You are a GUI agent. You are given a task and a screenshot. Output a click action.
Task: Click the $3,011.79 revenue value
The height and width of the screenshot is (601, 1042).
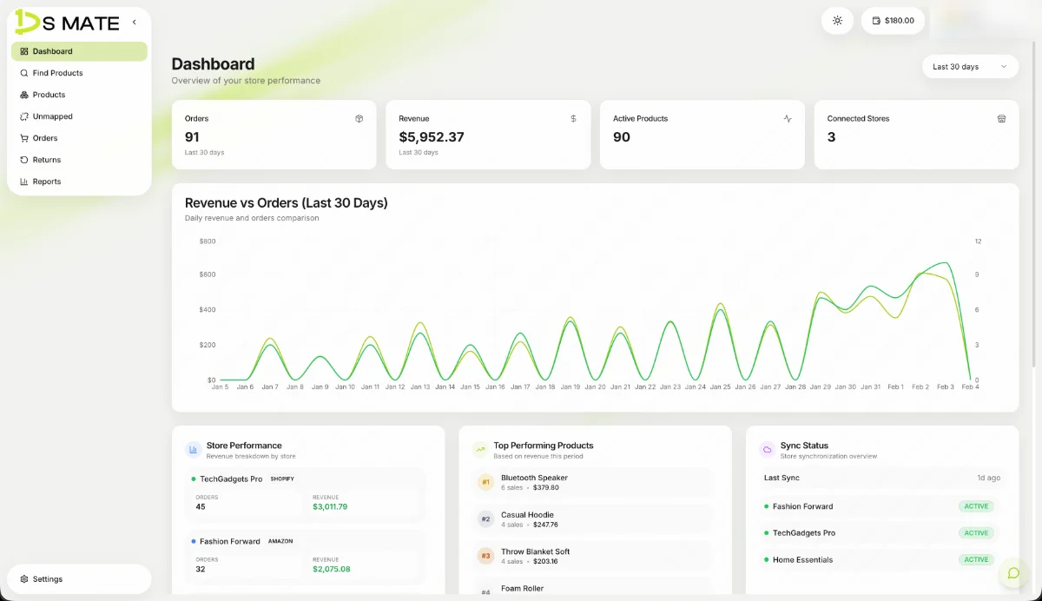(330, 507)
